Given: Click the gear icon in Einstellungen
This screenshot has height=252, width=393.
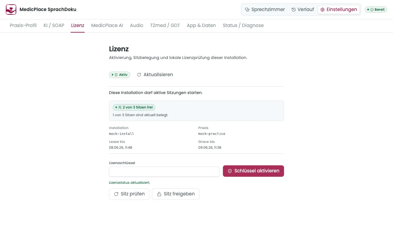Looking at the screenshot, I should coord(322,10).
